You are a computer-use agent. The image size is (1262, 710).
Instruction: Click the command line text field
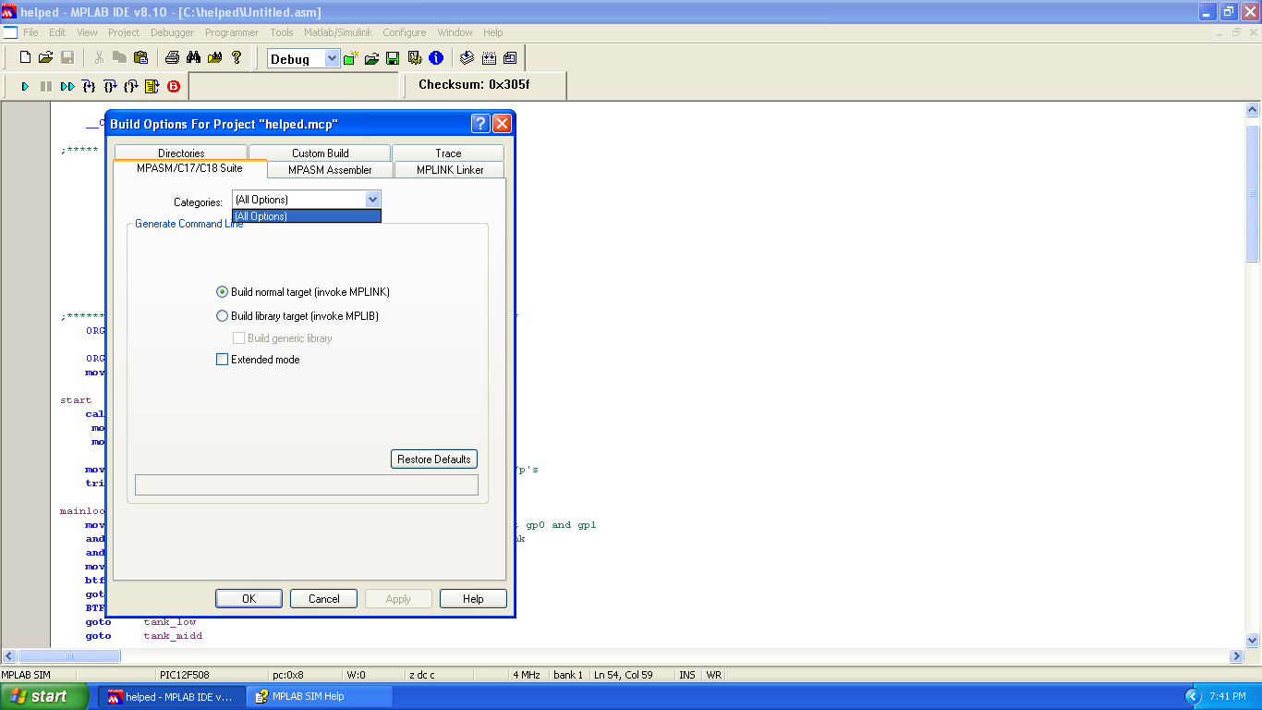pos(307,485)
